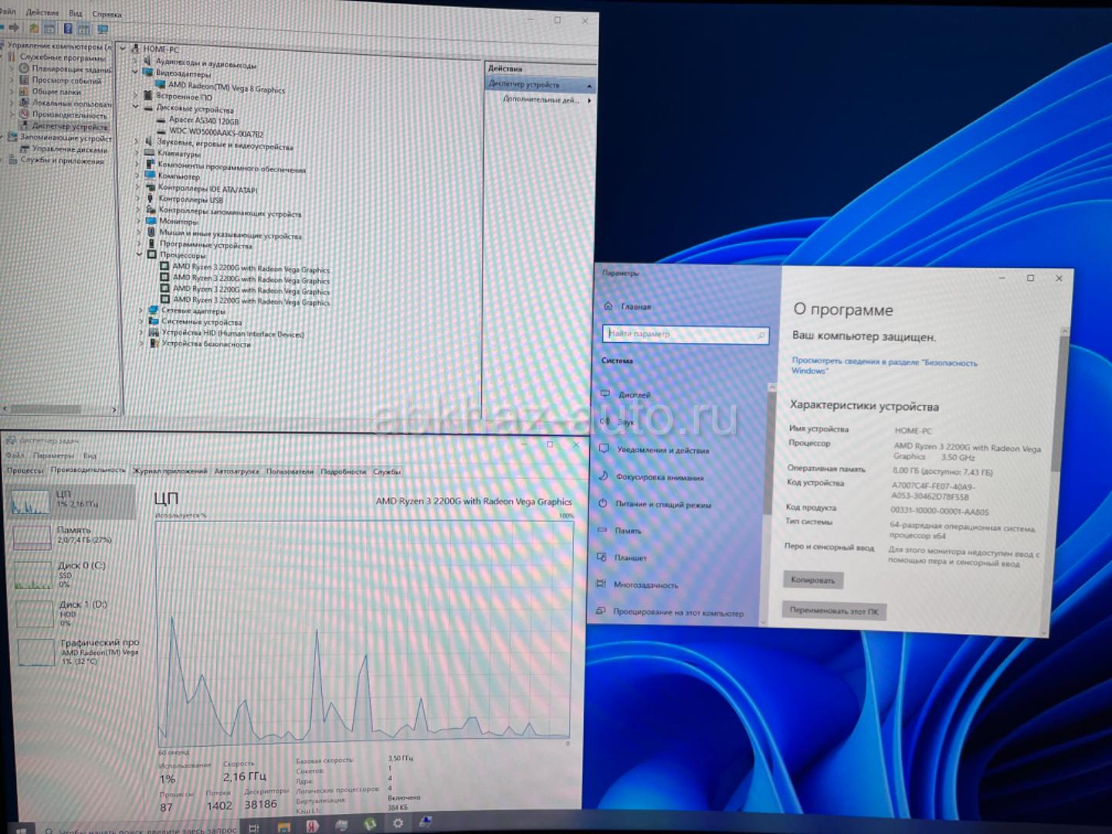Click the Устройства HID category icon

tap(154, 333)
